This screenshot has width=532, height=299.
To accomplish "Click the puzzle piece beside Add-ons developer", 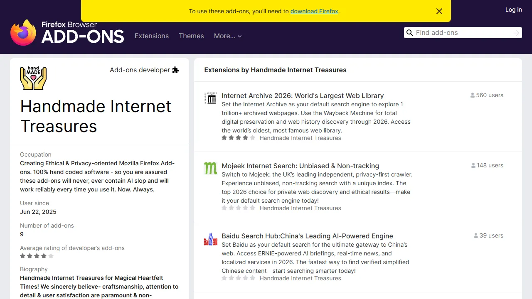I will 175,70.
